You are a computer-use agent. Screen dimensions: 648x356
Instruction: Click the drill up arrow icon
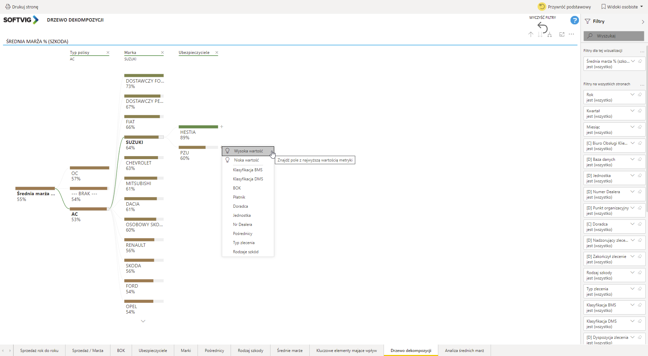[531, 34]
